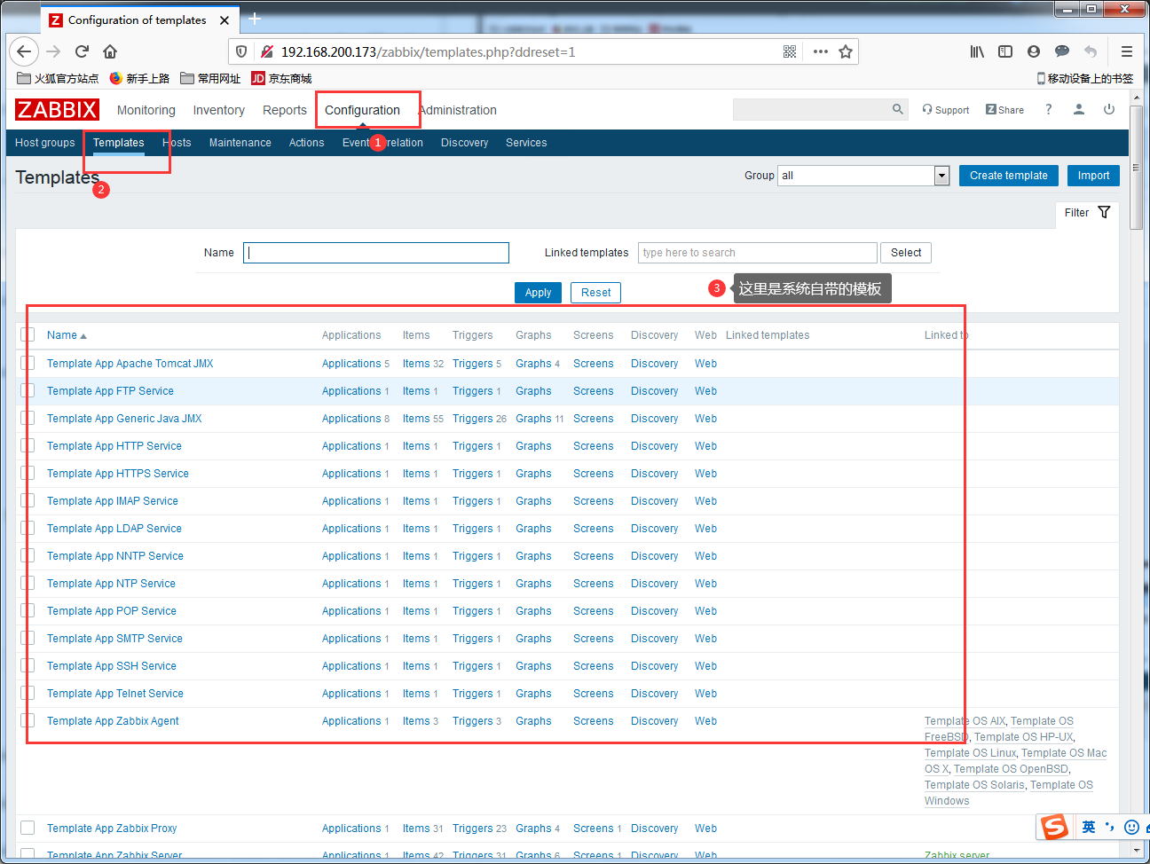
Task: Click Select for linked templates
Action: coord(906,253)
